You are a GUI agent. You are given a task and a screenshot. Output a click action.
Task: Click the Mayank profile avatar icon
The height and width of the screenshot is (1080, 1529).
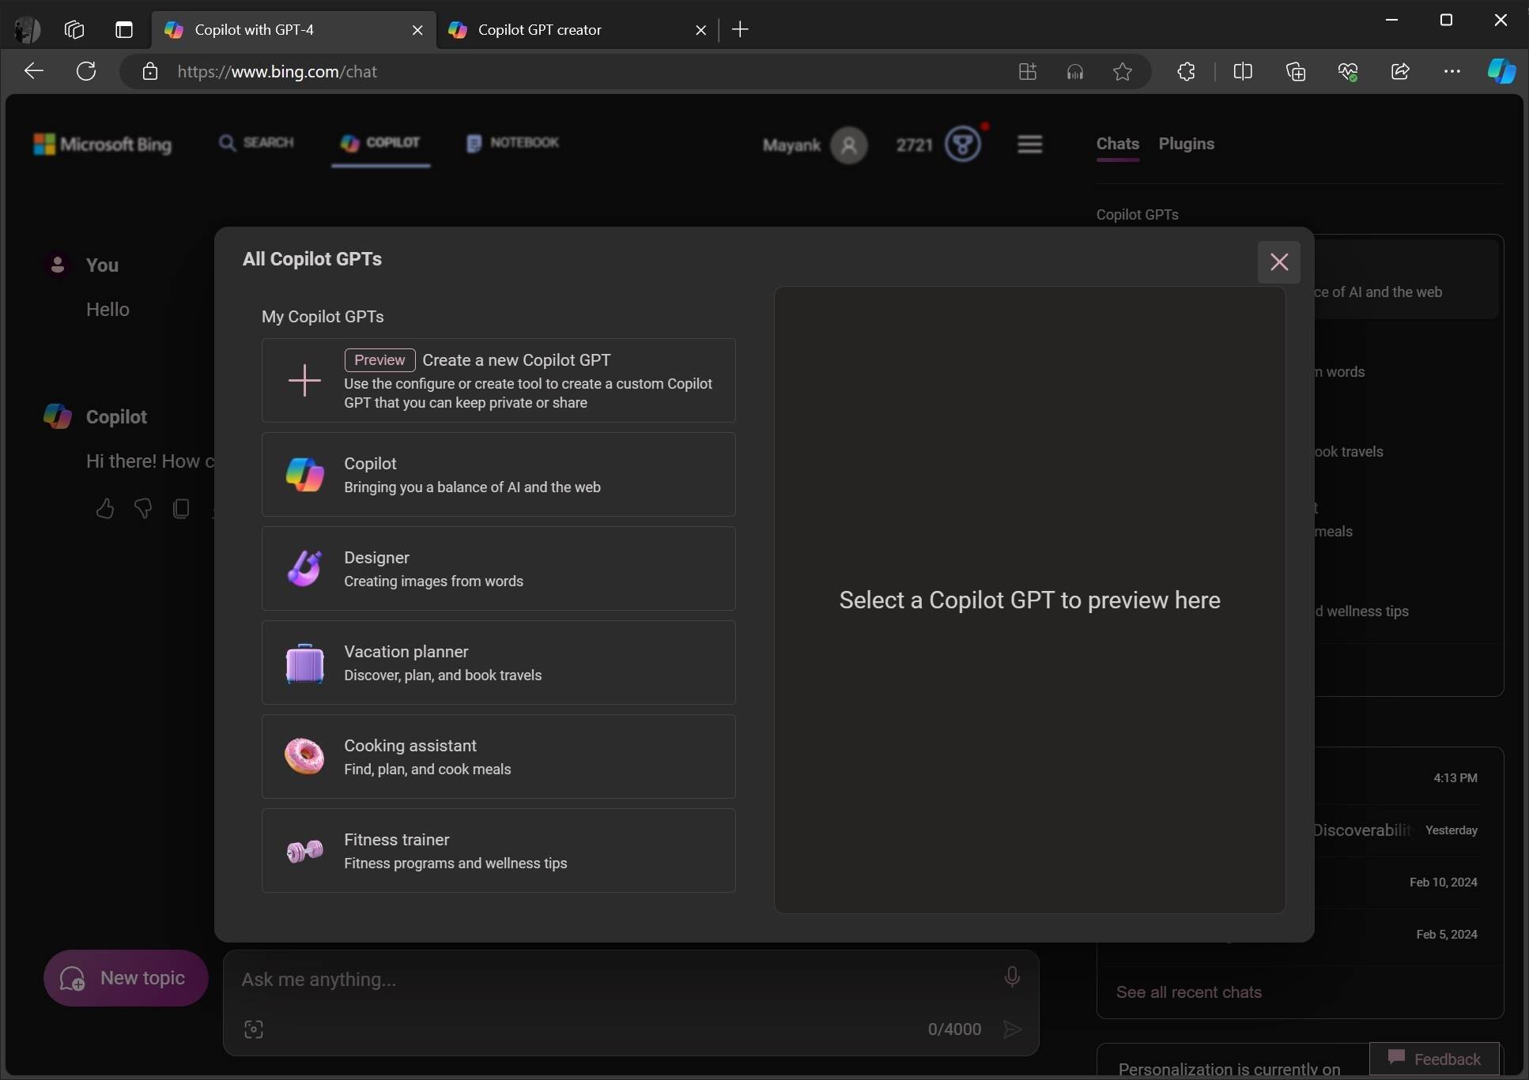(x=849, y=145)
